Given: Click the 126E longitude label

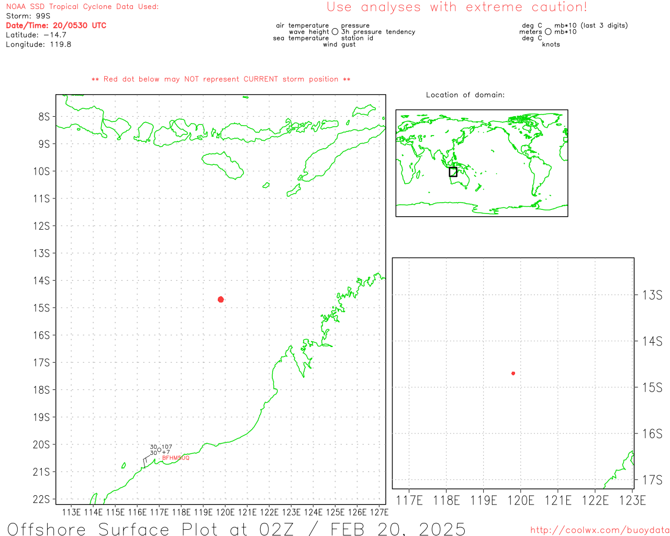Looking at the screenshot, I should coord(358,512).
